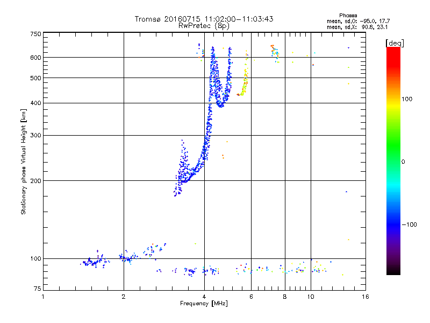Click the colorbar tick label "100"

pos(407,99)
